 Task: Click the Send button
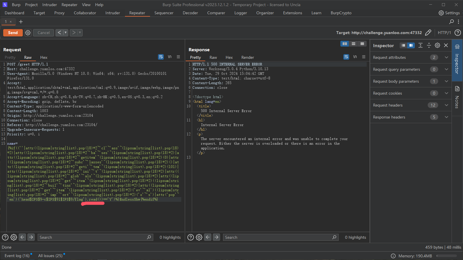(13, 33)
